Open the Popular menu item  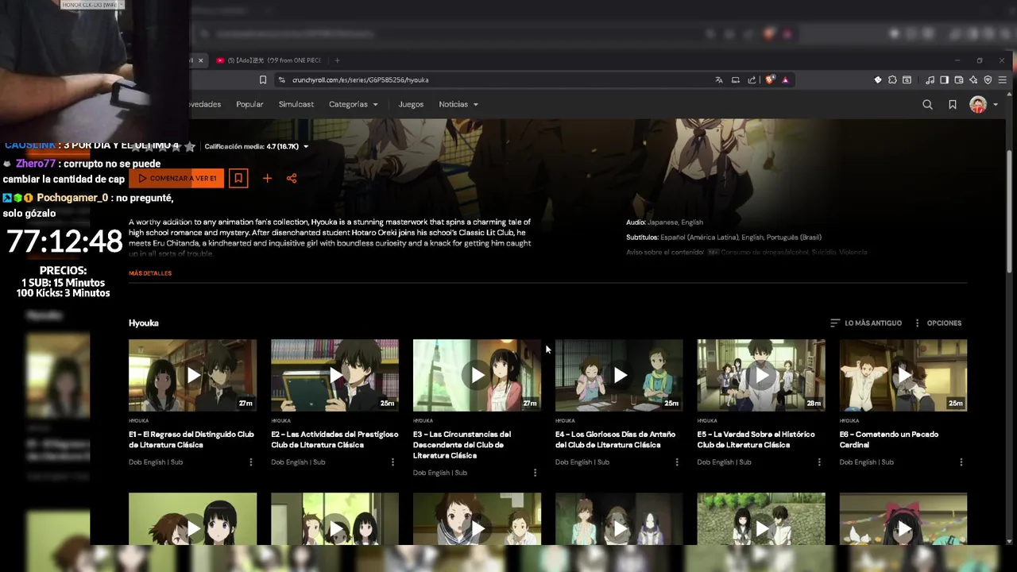(249, 104)
